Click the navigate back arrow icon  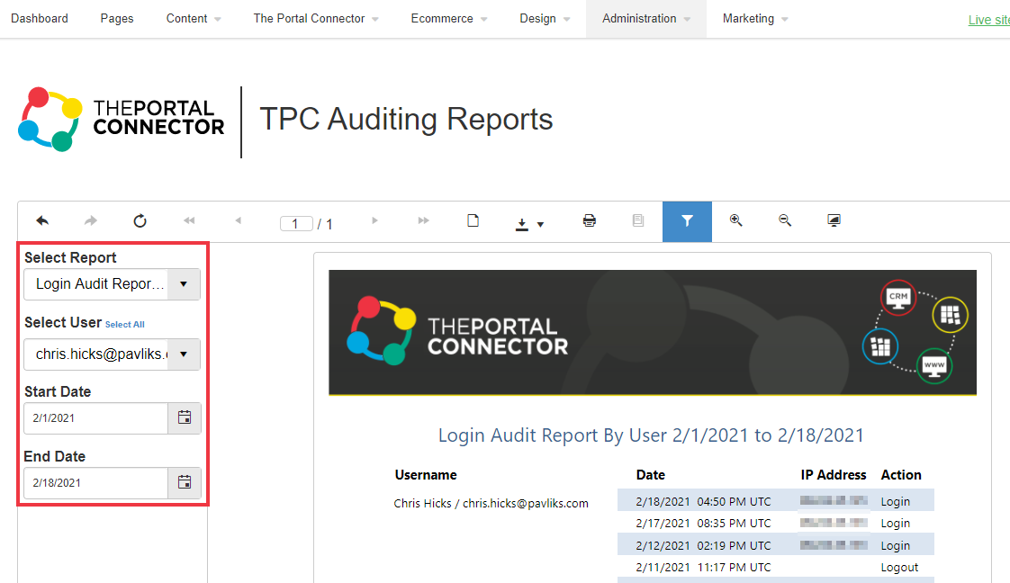pos(42,220)
